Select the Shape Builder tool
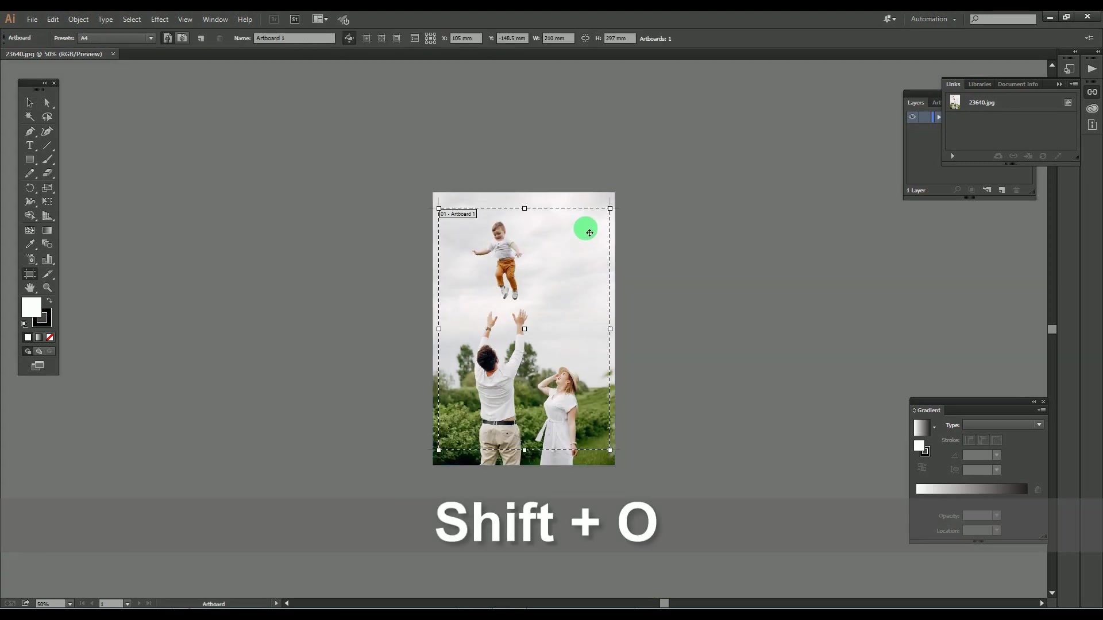 pyautogui.click(x=30, y=216)
